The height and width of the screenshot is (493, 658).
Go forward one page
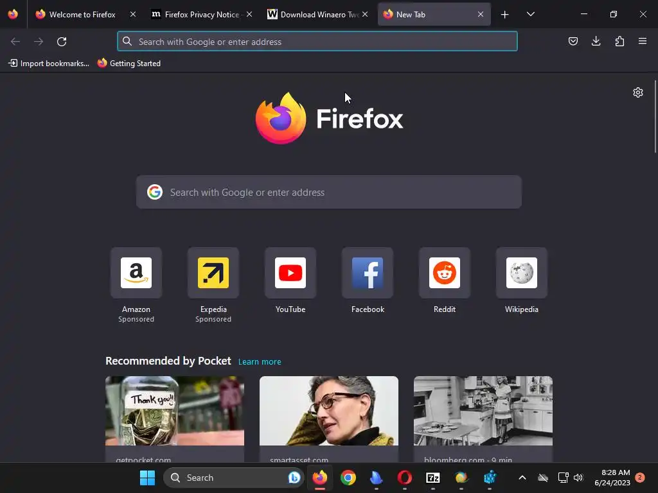(x=39, y=42)
